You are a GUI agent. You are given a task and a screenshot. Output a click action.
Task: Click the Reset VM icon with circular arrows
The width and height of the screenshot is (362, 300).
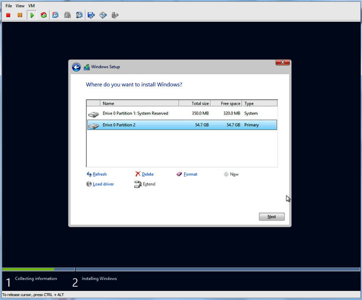[44, 15]
